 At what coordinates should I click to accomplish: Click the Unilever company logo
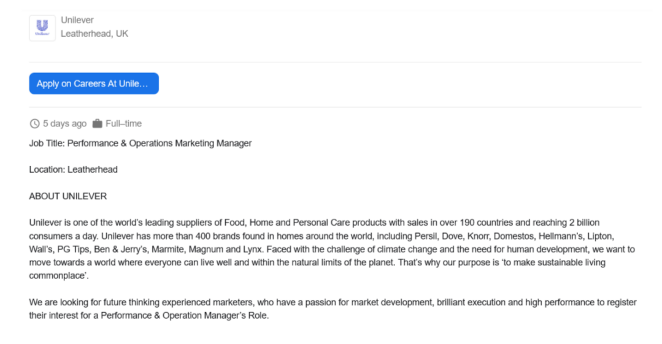(x=42, y=28)
